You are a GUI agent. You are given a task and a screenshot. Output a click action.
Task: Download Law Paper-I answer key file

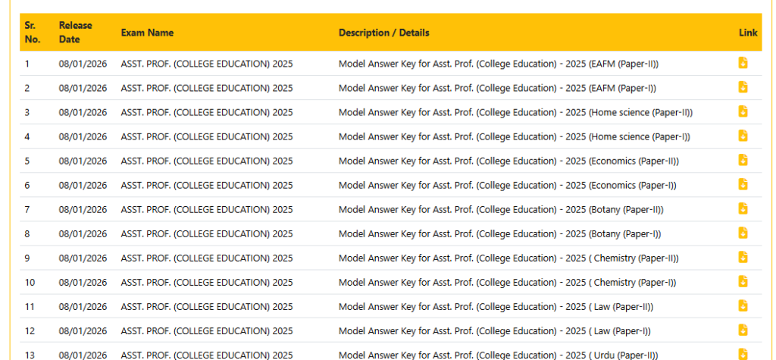pos(743,330)
